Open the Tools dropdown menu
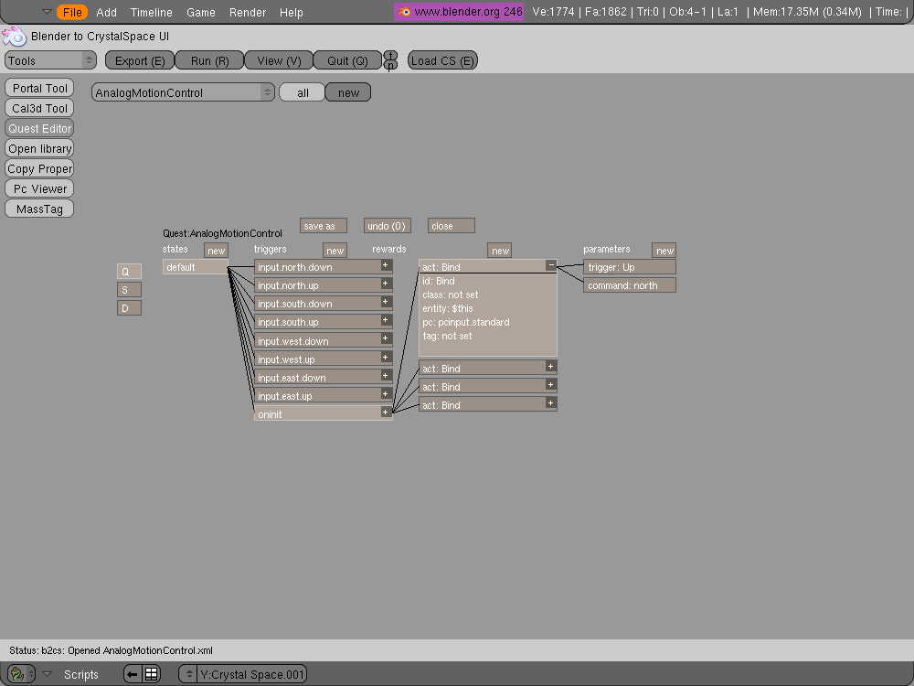 tap(50, 61)
